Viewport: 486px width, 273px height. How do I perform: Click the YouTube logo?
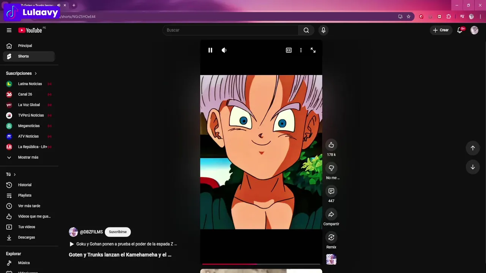point(30,30)
